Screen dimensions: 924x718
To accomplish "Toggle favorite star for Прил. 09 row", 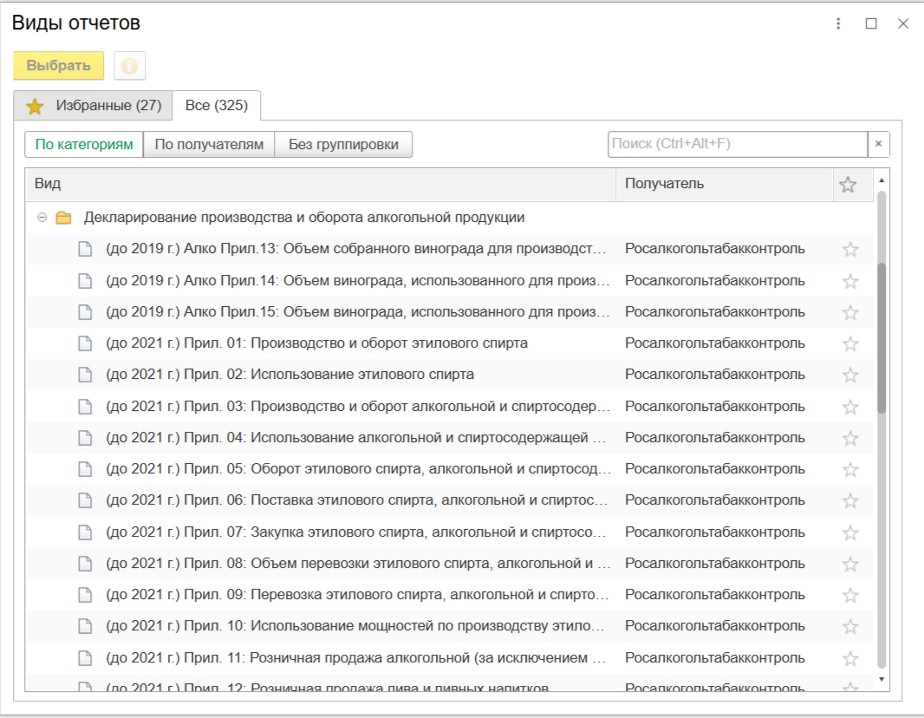I will click(850, 595).
